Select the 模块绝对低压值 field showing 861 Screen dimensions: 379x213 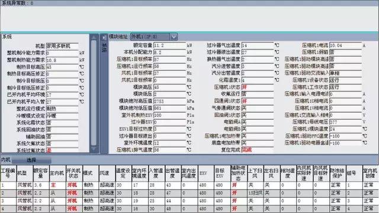pyautogui.click(x=170, y=108)
